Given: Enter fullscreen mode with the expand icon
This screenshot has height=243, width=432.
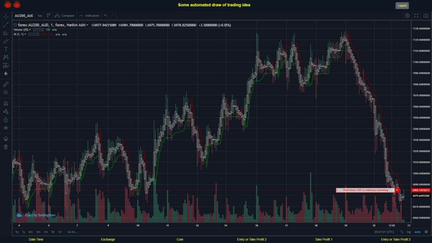Looking at the screenshot, I should 416,16.
